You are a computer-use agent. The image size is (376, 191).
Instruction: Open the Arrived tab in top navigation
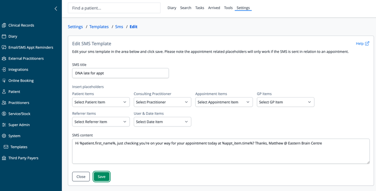tap(214, 8)
